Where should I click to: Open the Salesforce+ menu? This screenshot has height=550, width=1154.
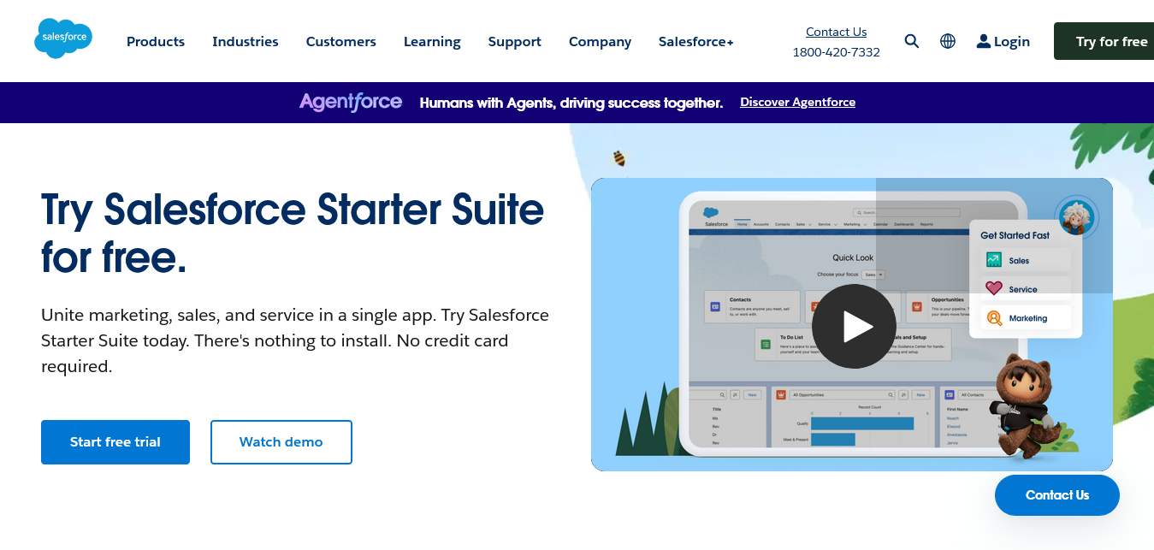coord(696,41)
